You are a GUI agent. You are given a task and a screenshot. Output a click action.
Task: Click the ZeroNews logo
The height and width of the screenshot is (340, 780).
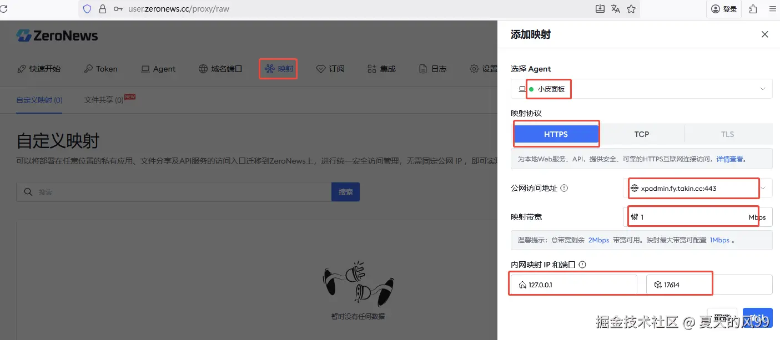[x=57, y=36]
